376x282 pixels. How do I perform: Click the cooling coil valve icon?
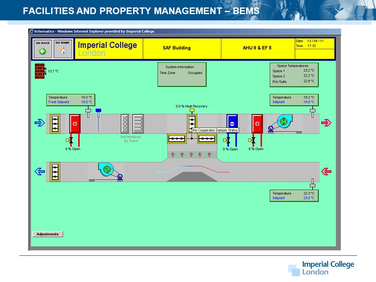[227, 140]
